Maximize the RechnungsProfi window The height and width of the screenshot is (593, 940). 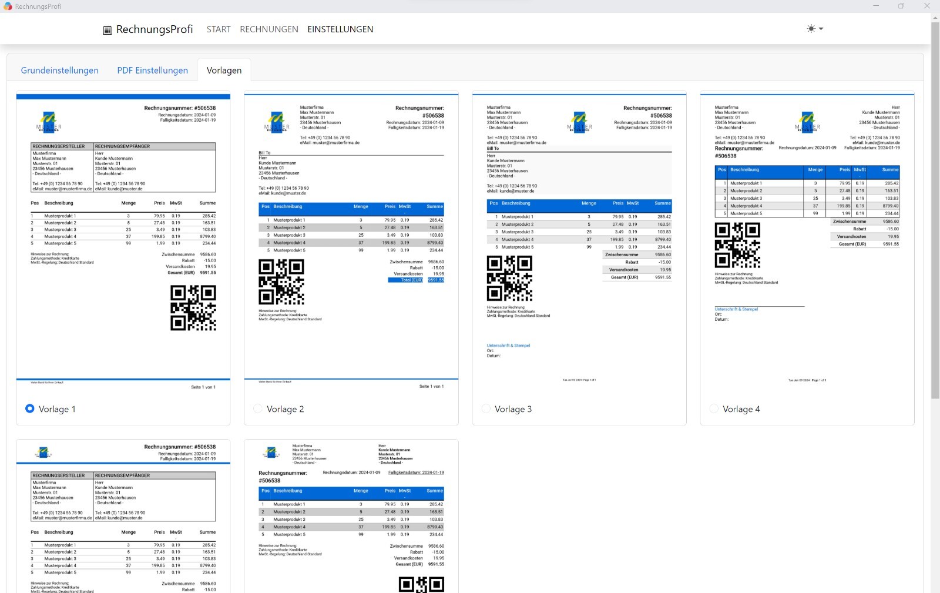click(x=901, y=6)
